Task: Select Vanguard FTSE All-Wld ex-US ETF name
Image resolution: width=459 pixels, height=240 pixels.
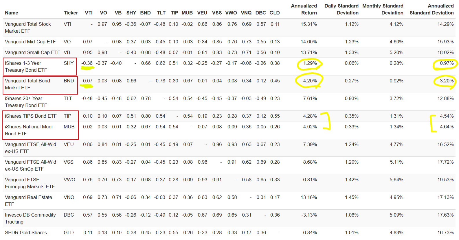Action: pyautogui.click(x=30, y=148)
